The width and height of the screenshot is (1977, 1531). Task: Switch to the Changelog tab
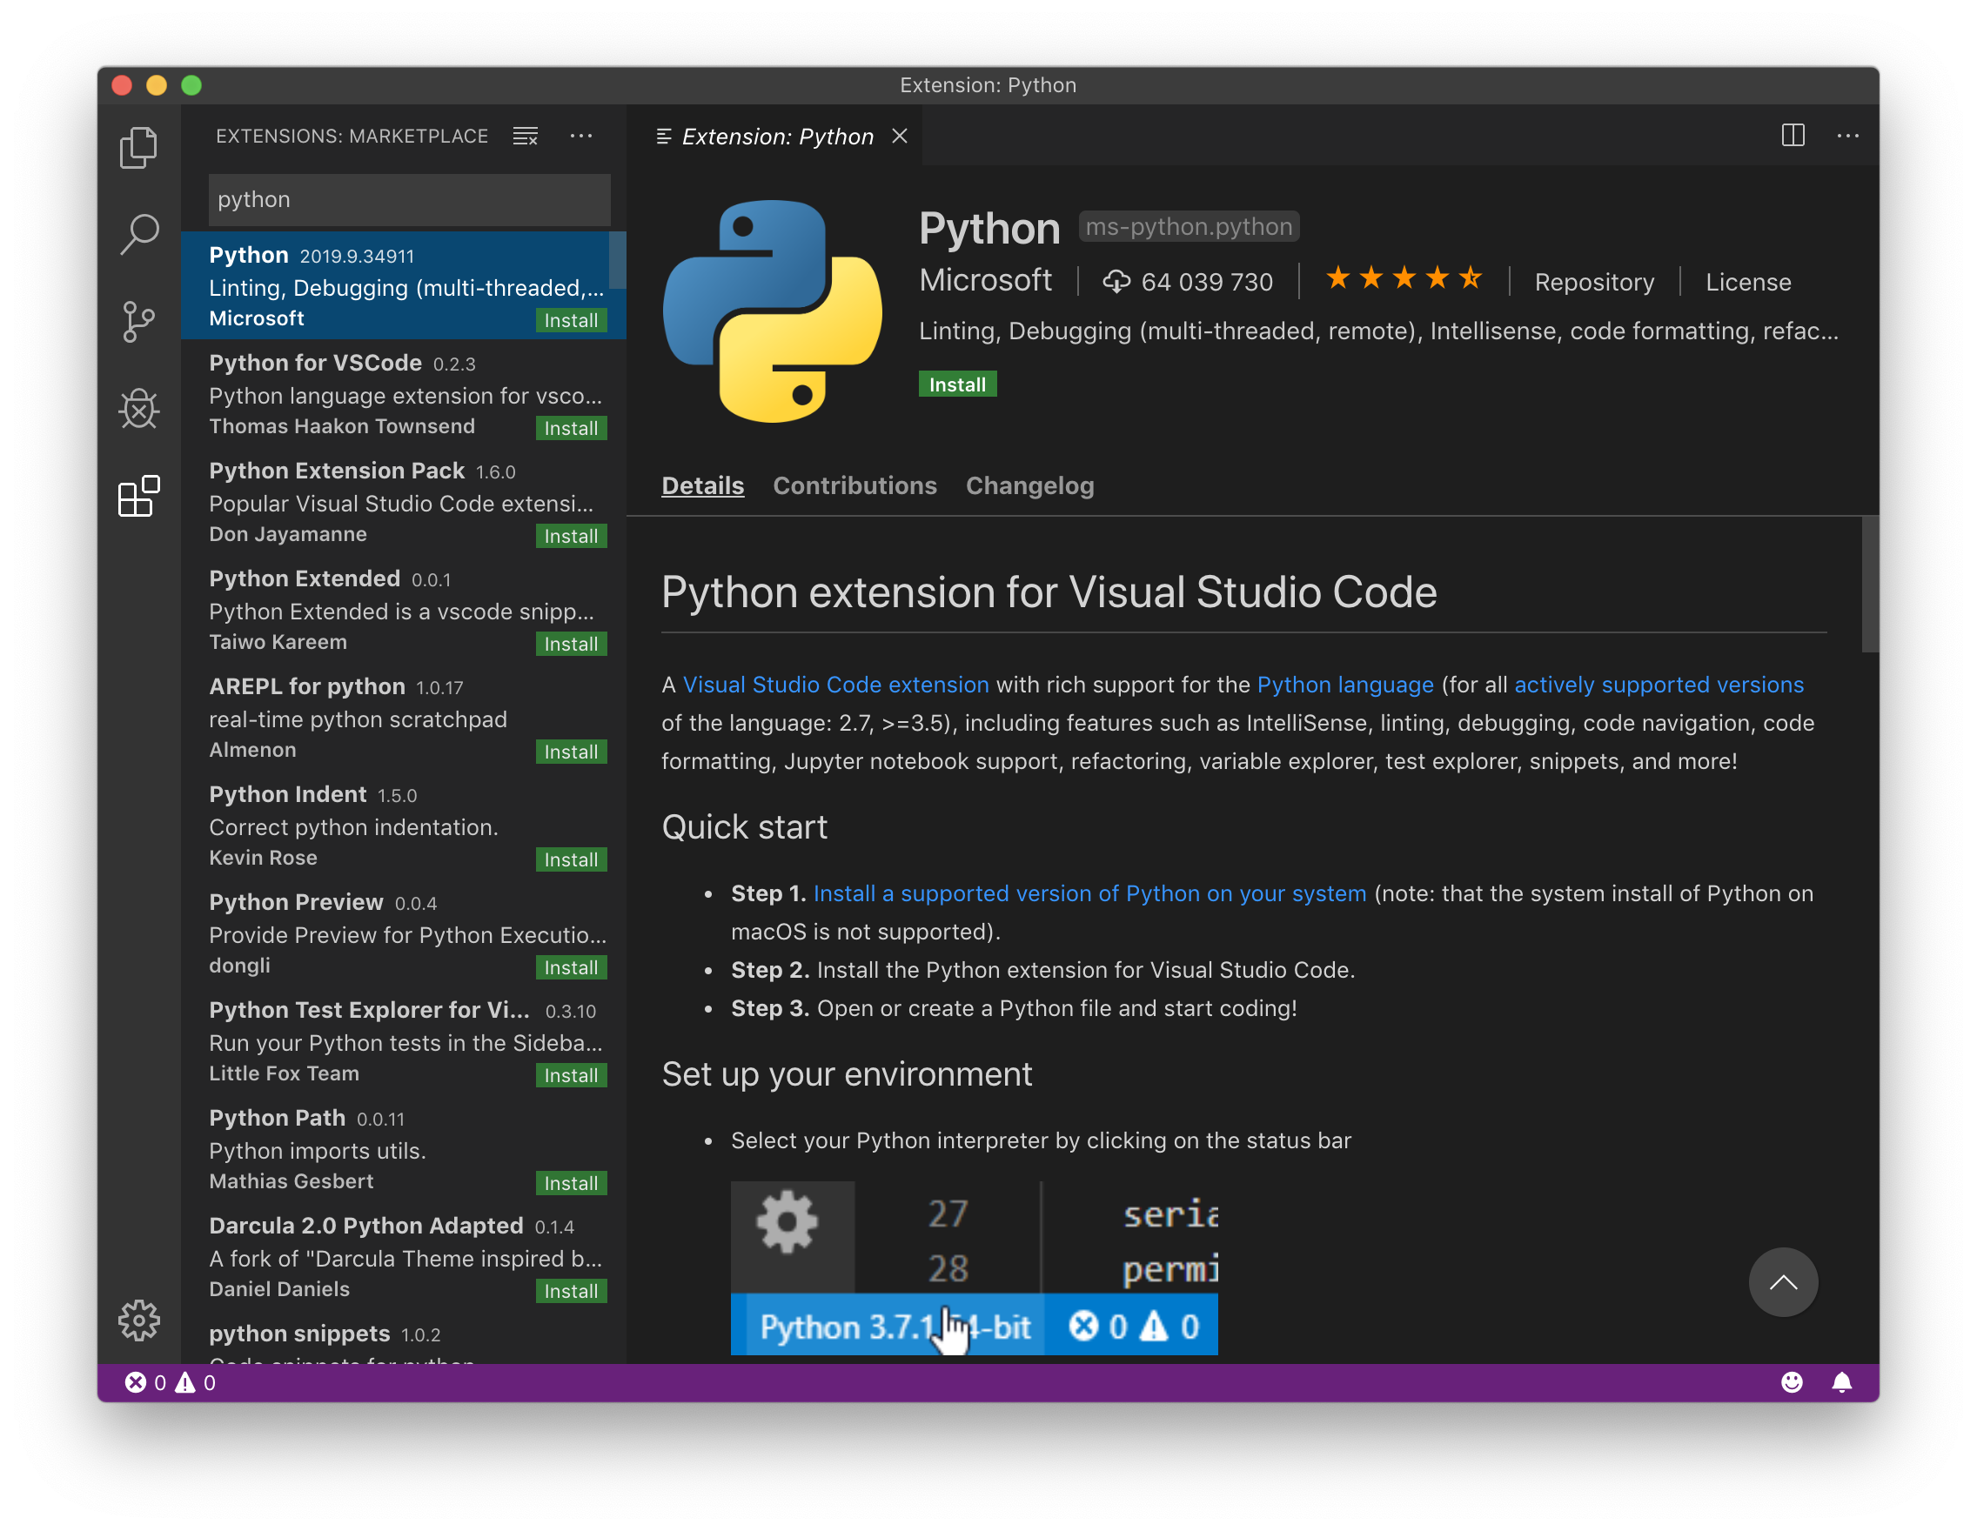1029,486
